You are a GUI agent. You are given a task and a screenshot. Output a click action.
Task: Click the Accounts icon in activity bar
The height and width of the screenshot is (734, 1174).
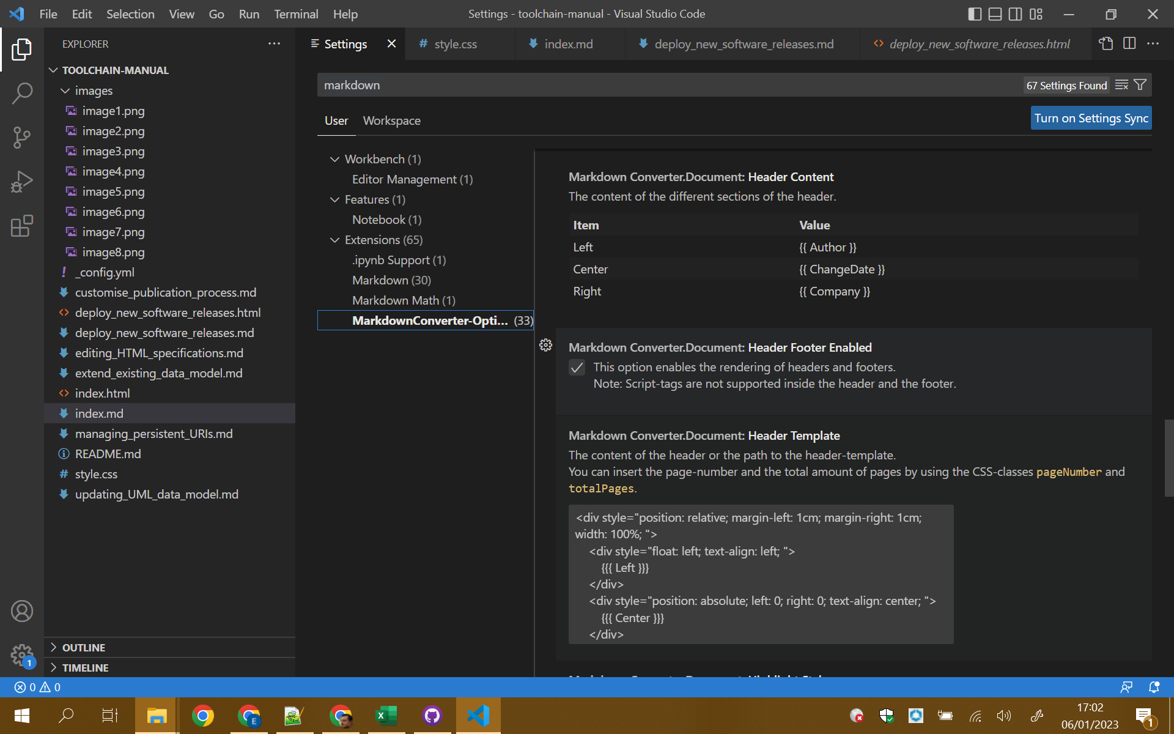[x=22, y=611]
